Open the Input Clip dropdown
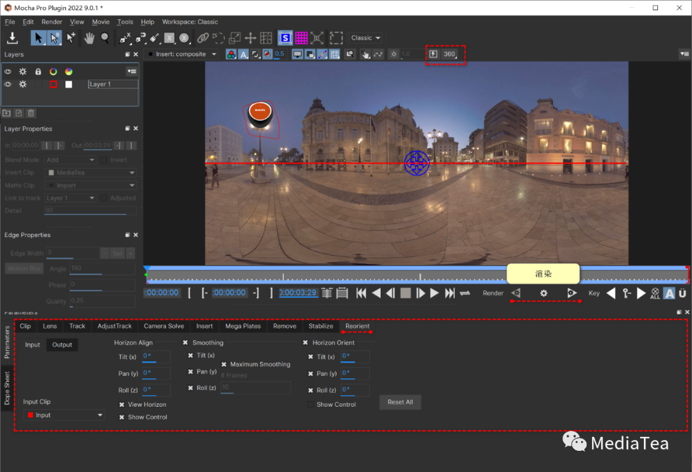 [65, 415]
